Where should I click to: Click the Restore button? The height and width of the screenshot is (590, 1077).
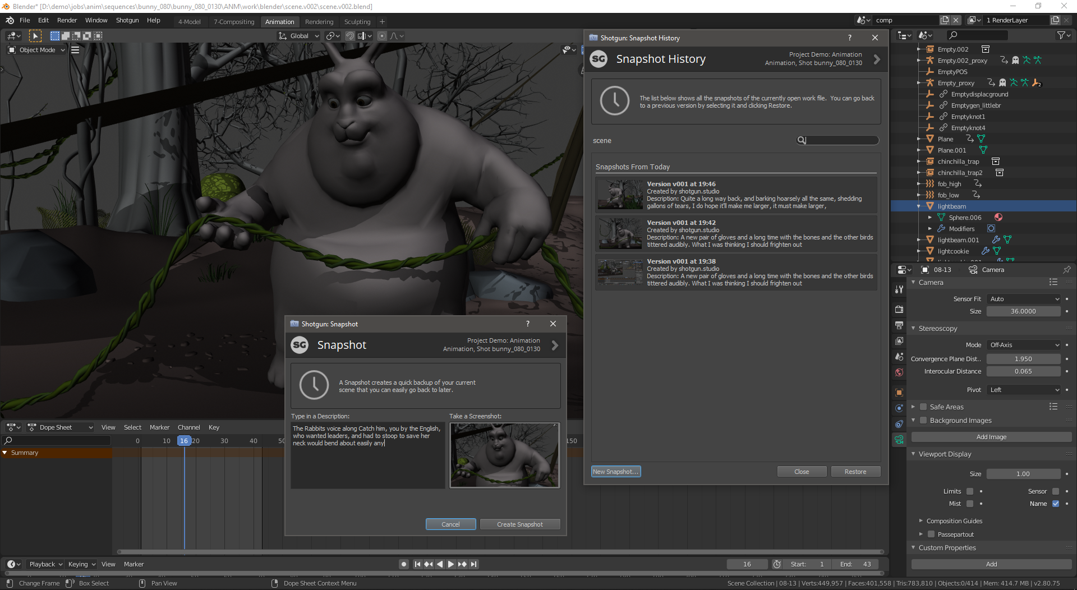point(855,472)
